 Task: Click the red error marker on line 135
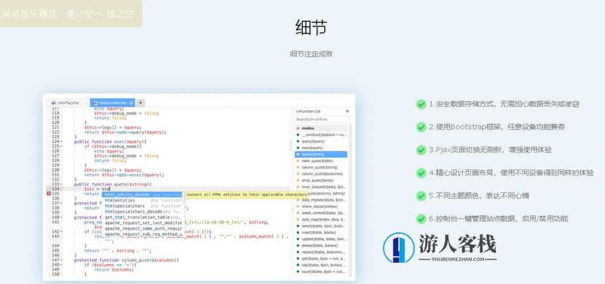point(49,194)
